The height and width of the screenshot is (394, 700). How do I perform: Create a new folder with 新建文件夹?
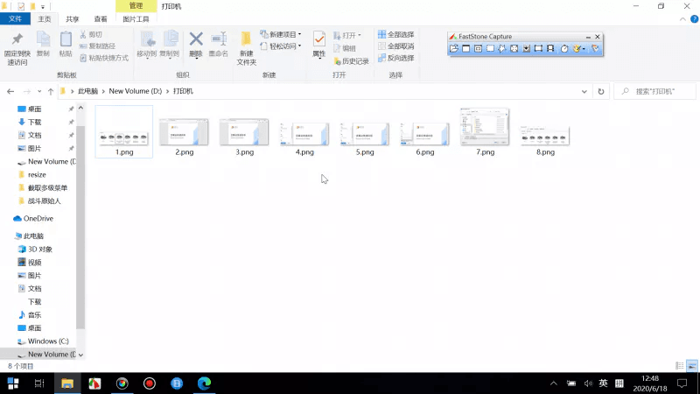pyautogui.click(x=247, y=48)
